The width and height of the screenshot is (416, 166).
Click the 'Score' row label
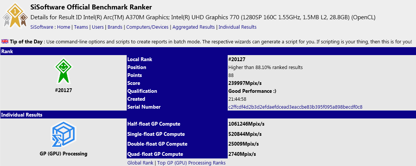134,83
